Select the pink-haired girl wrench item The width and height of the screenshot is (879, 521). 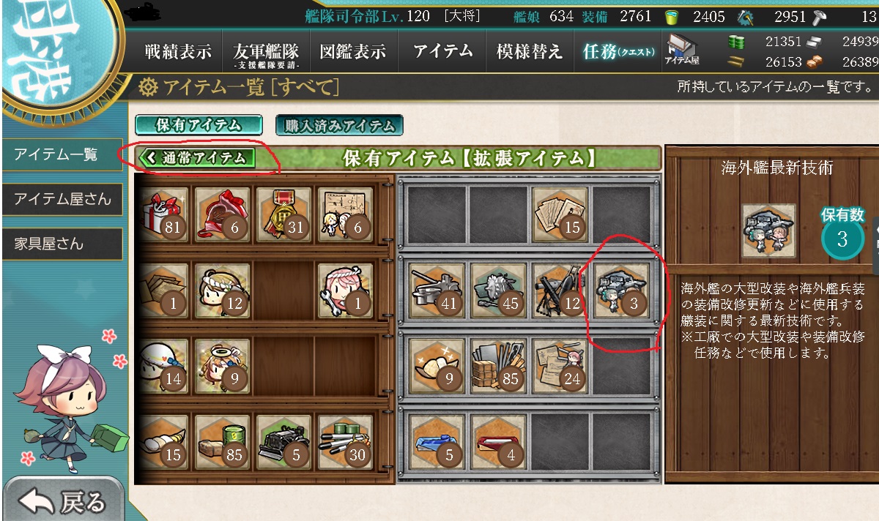(x=345, y=291)
